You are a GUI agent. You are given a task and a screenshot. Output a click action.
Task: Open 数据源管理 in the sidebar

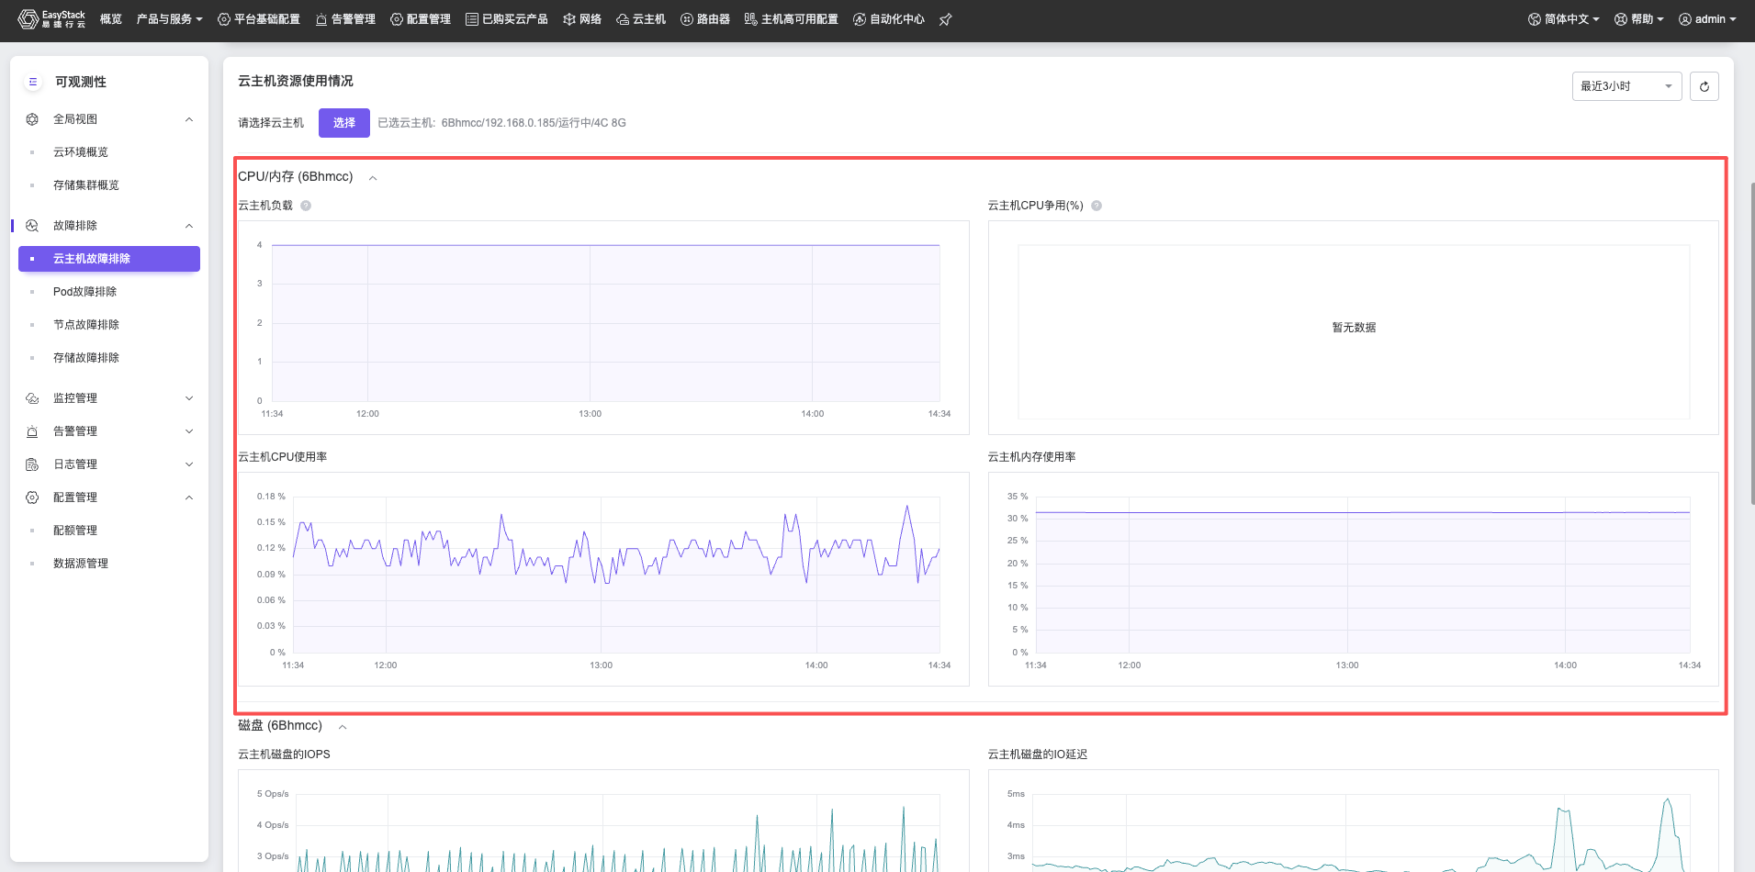(81, 564)
